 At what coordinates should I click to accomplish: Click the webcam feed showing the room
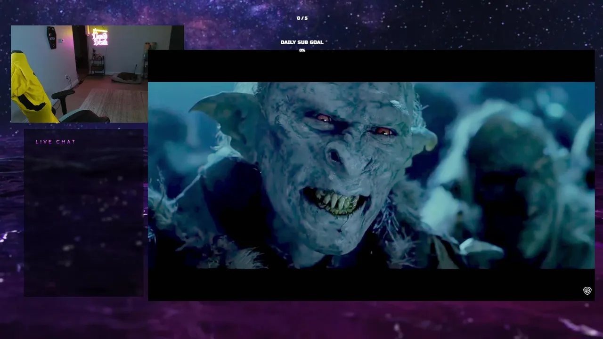pos(97,74)
